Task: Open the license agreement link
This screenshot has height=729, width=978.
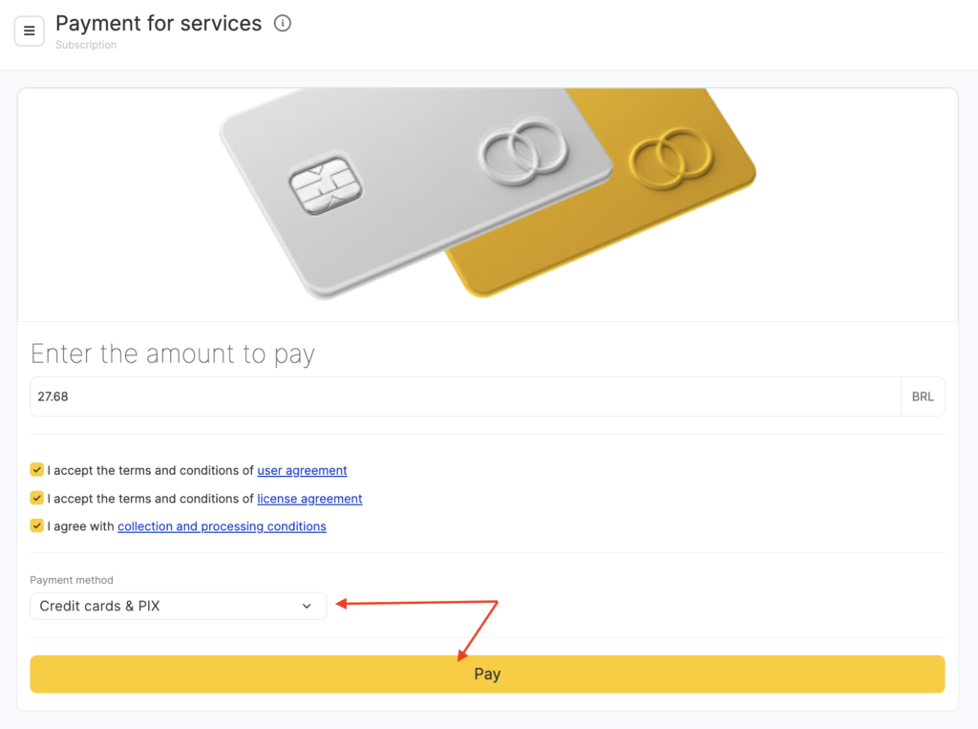Action: pos(309,499)
